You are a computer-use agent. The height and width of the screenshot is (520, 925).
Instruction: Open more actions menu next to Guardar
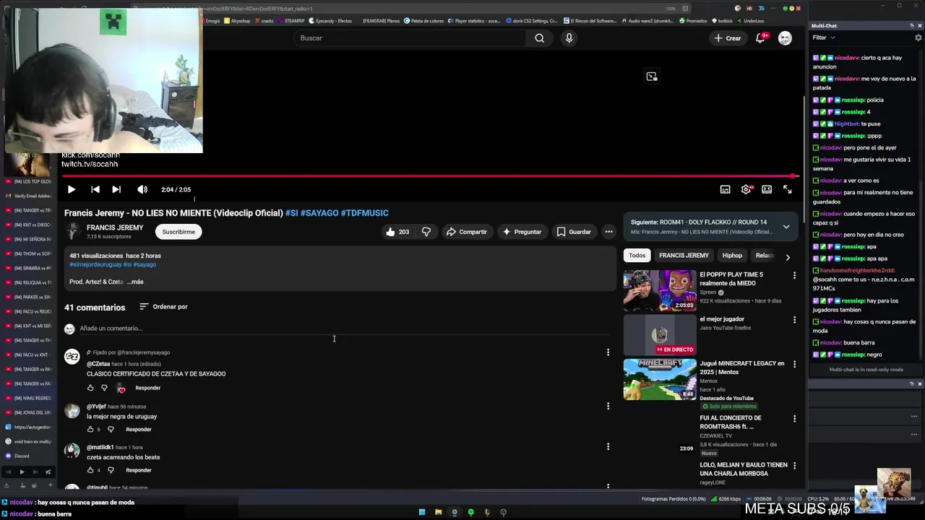(608, 232)
